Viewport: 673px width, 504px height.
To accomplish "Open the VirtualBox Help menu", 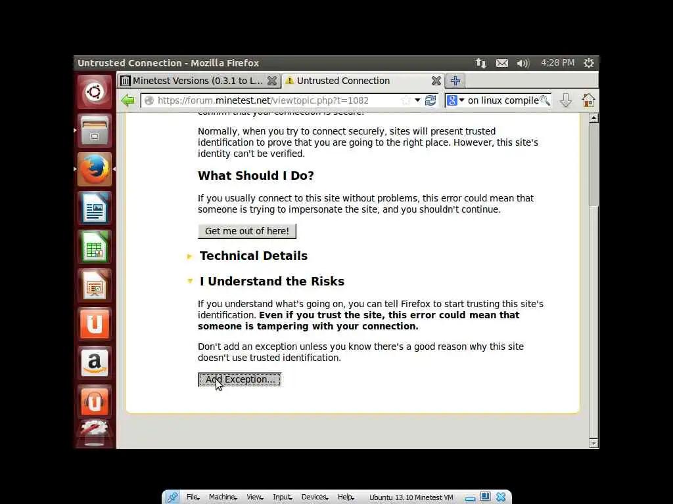I will [x=346, y=497].
